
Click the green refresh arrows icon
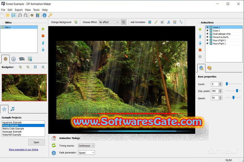coord(54,145)
